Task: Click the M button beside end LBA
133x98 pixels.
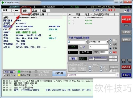Action: click(107, 42)
